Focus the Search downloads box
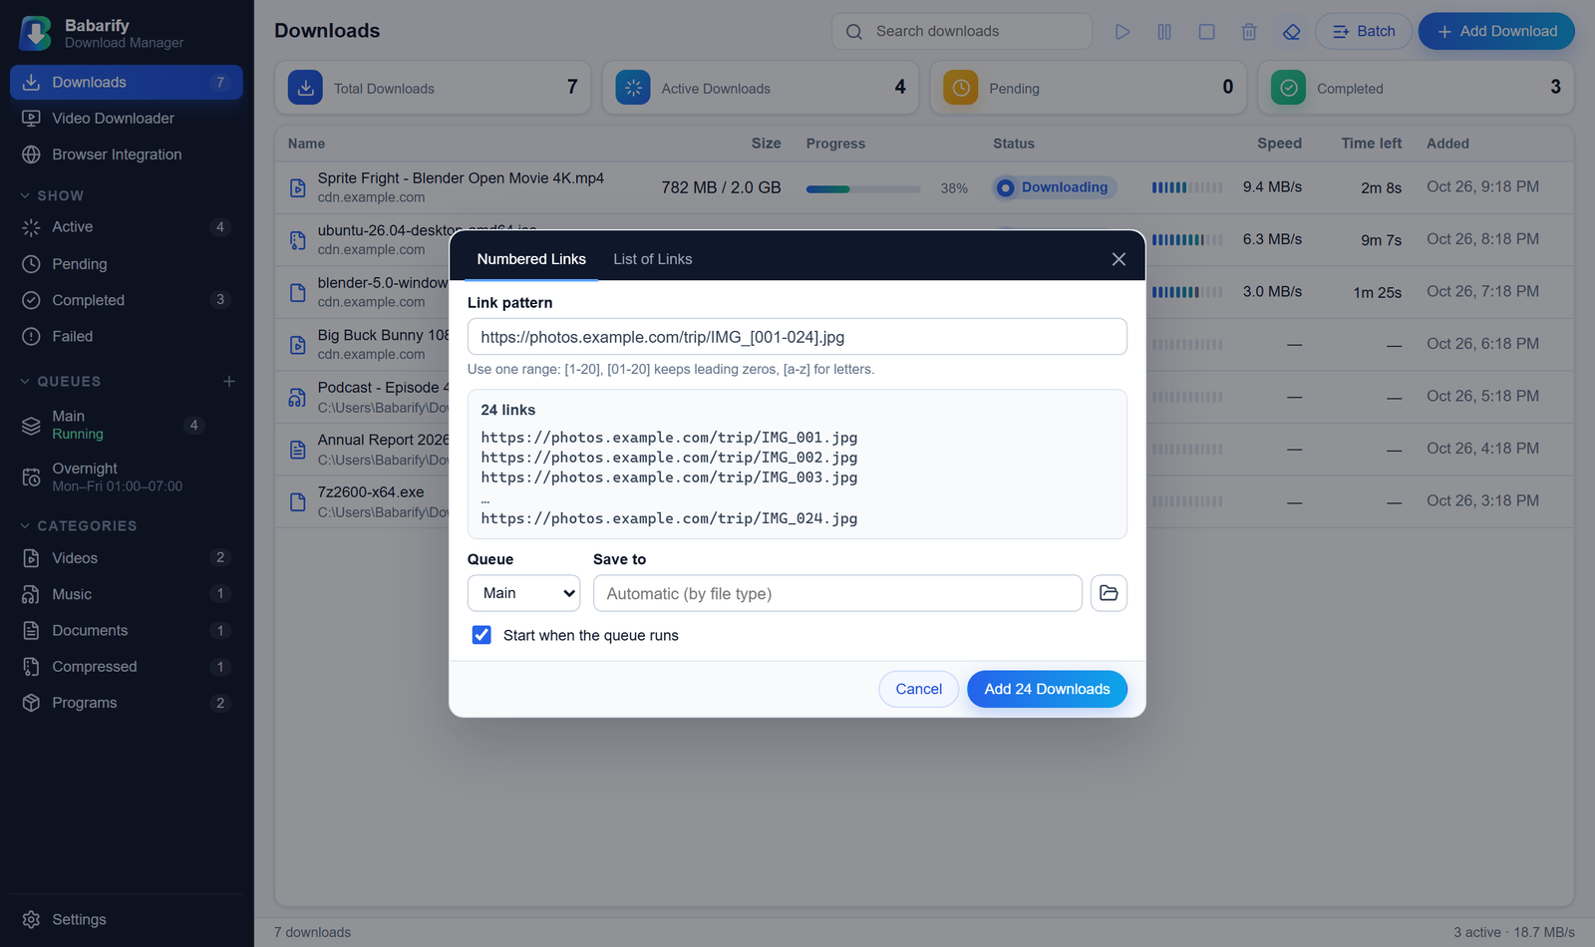 (x=962, y=32)
